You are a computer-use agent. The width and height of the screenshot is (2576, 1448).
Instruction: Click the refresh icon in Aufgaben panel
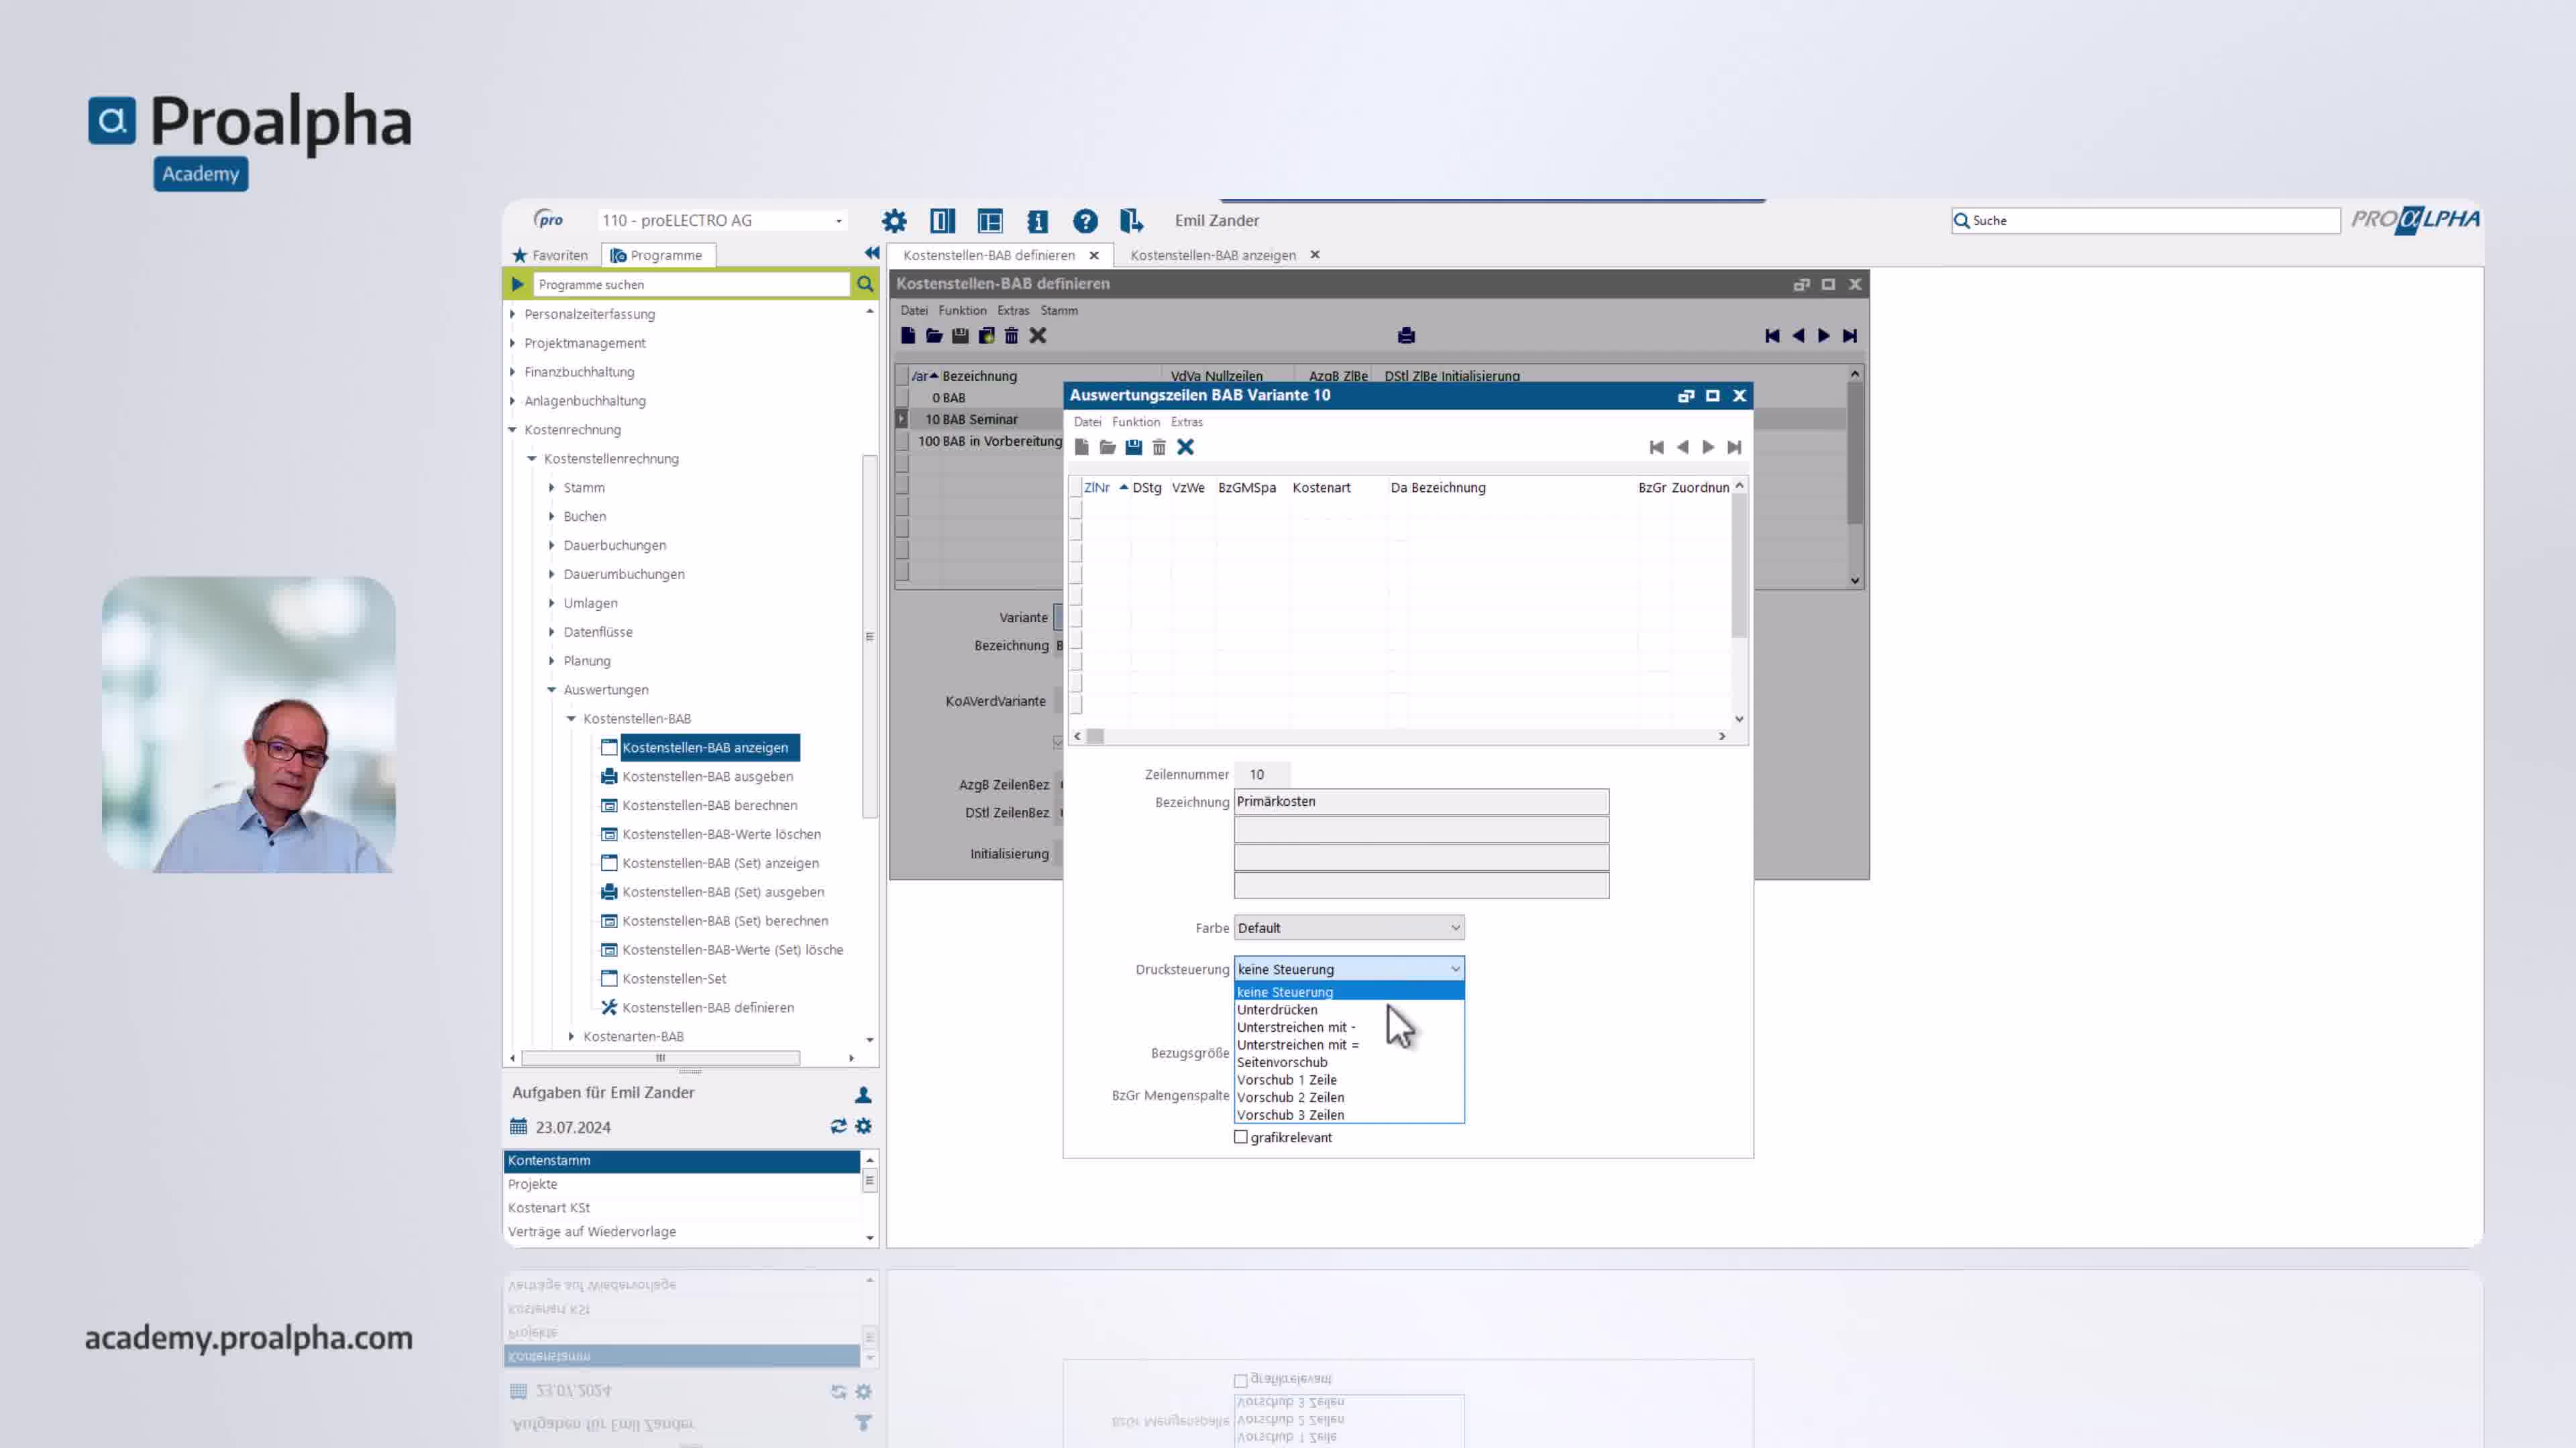pos(838,1126)
